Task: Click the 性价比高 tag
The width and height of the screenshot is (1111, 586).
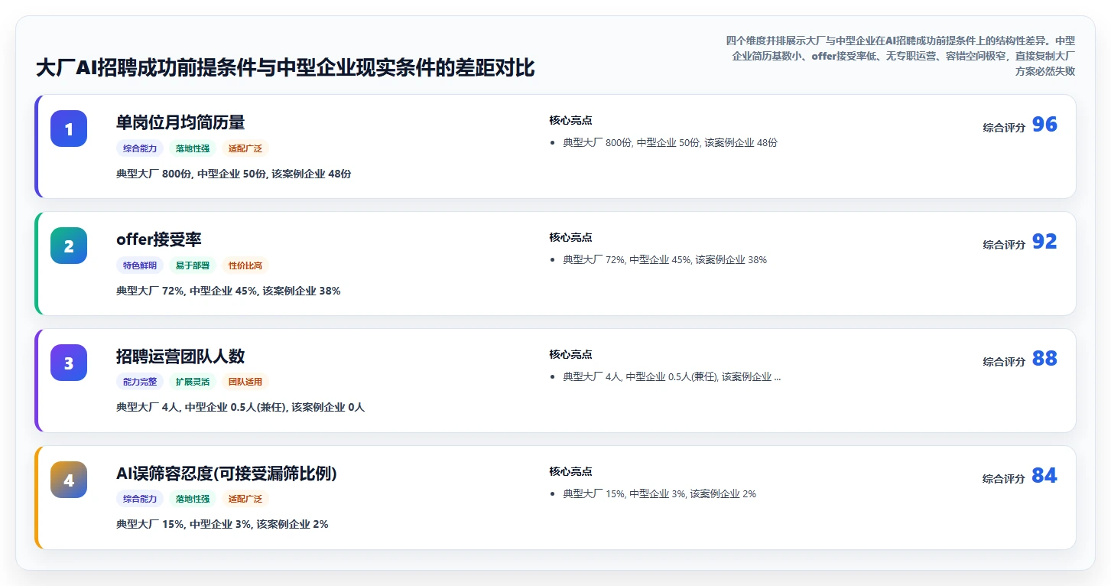Action: [x=245, y=265]
